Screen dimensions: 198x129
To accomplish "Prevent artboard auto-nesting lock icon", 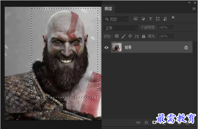I will [x=137, y=36].
